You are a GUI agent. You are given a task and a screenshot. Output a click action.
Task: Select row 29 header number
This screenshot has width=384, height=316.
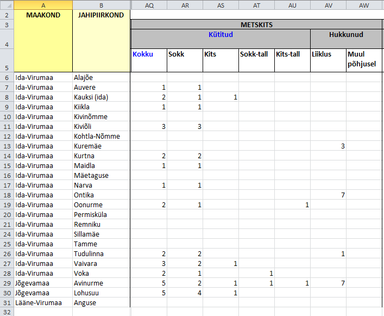(x=7, y=283)
